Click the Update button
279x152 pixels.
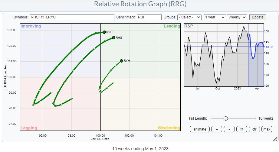click(x=258, y=17)
